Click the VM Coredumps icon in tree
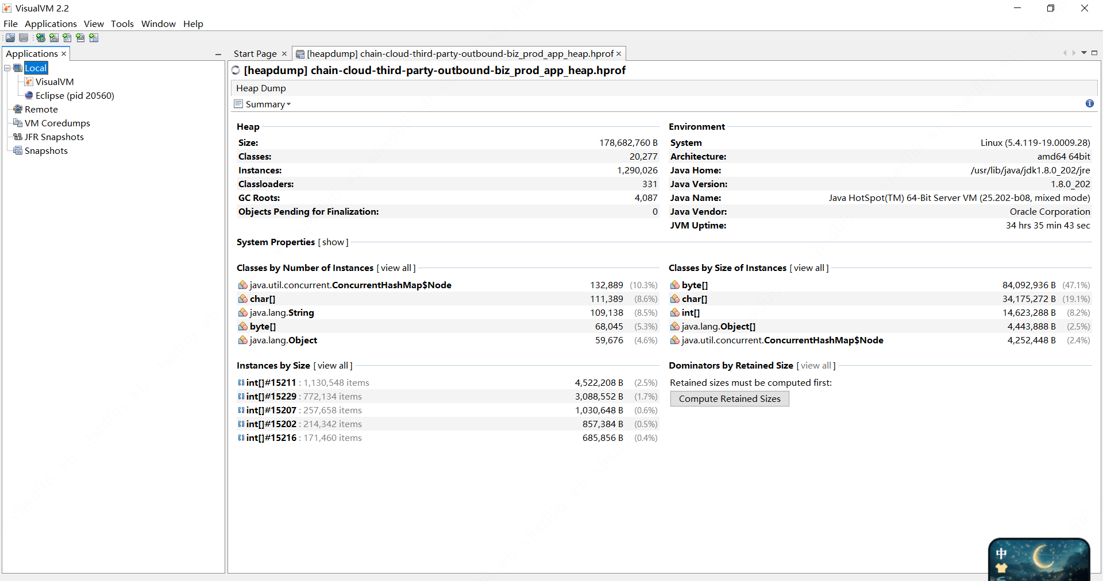1103x581 pixels. [x=18, y=123]
